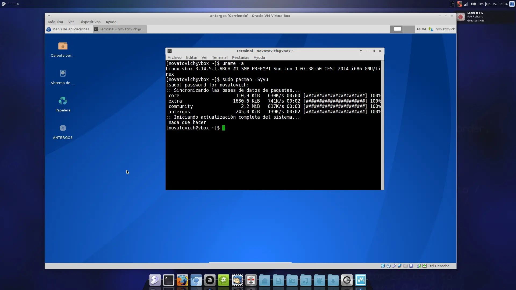The width and height of the screenshot is (516, 290).
Task: Open the Home folder in the dock
Action: pos(265,280)
